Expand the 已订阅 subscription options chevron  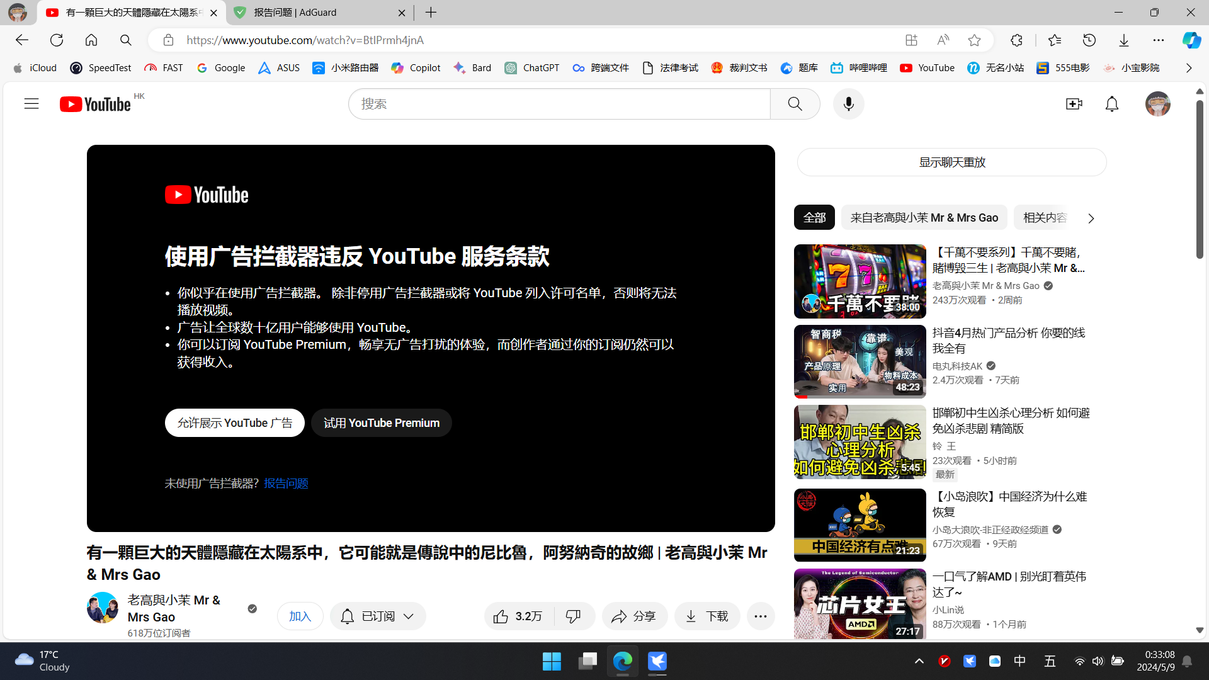pos(409,616)
